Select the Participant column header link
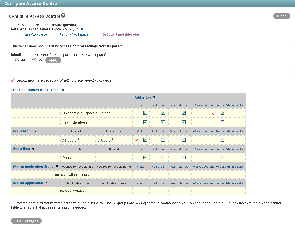The image size is (295, 227). (x=159, y=105)
